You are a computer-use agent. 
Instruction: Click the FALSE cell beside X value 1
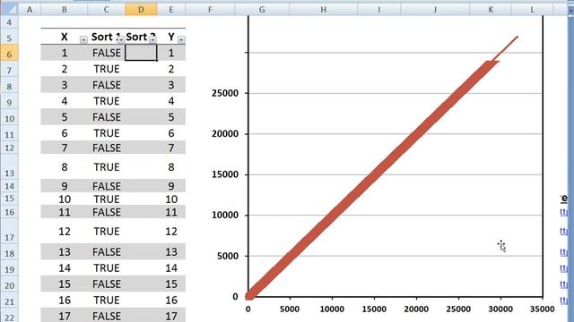coord(107,53)
